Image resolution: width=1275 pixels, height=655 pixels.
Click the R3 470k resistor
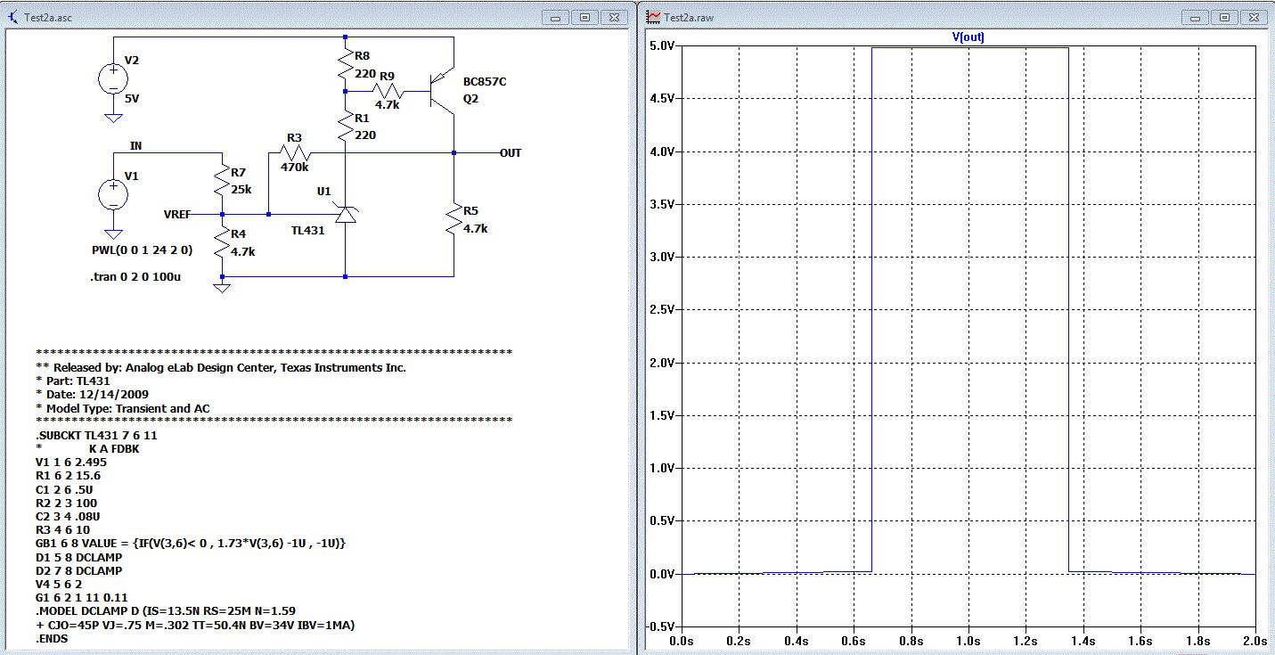294,153
